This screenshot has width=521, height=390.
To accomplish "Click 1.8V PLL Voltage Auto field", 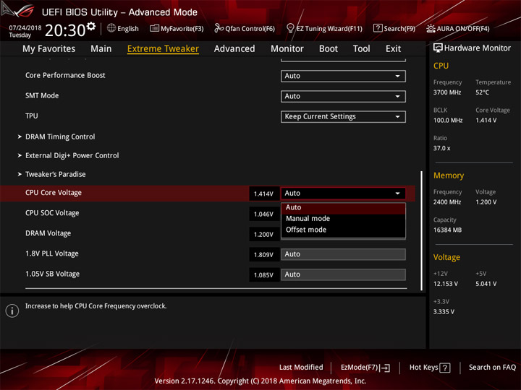I will 343,254.
